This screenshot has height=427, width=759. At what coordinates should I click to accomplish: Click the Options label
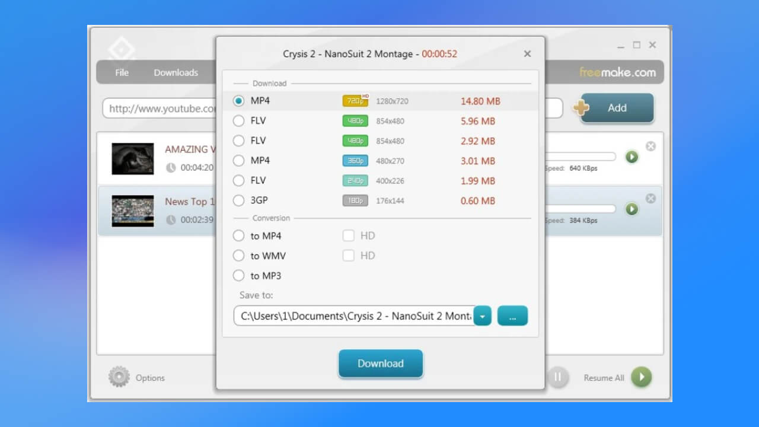(150, 378)
